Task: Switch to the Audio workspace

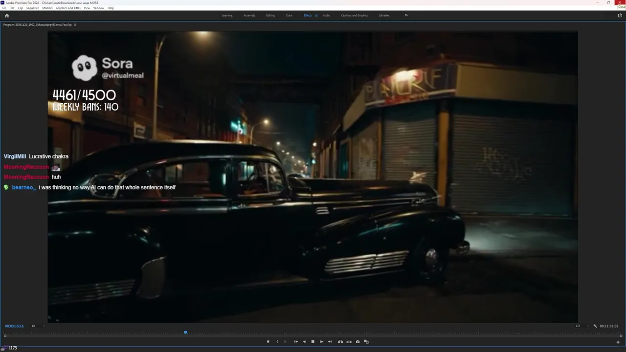Action: pyautogui.click(x=326, y=15)
